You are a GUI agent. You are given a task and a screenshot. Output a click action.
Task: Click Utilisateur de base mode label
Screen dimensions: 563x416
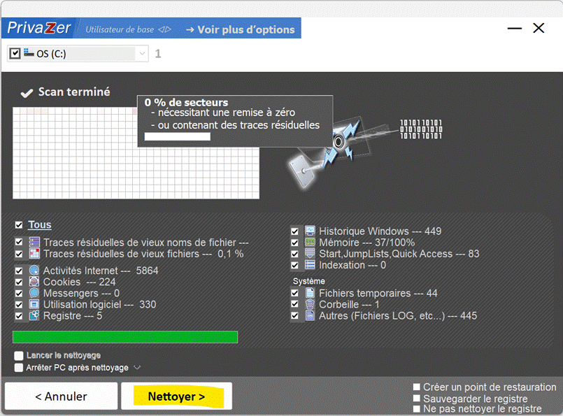[x=120, y=29]
